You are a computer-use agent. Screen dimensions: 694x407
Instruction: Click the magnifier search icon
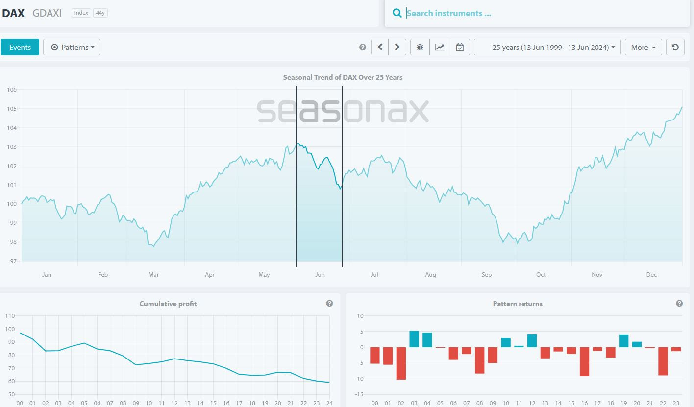tap(397, 13)
